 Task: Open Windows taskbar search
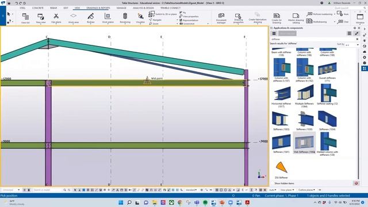[x=129, y=202]
